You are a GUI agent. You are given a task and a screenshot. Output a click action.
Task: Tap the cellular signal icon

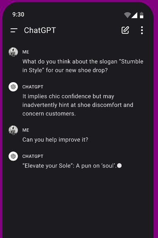coord(135,15)
